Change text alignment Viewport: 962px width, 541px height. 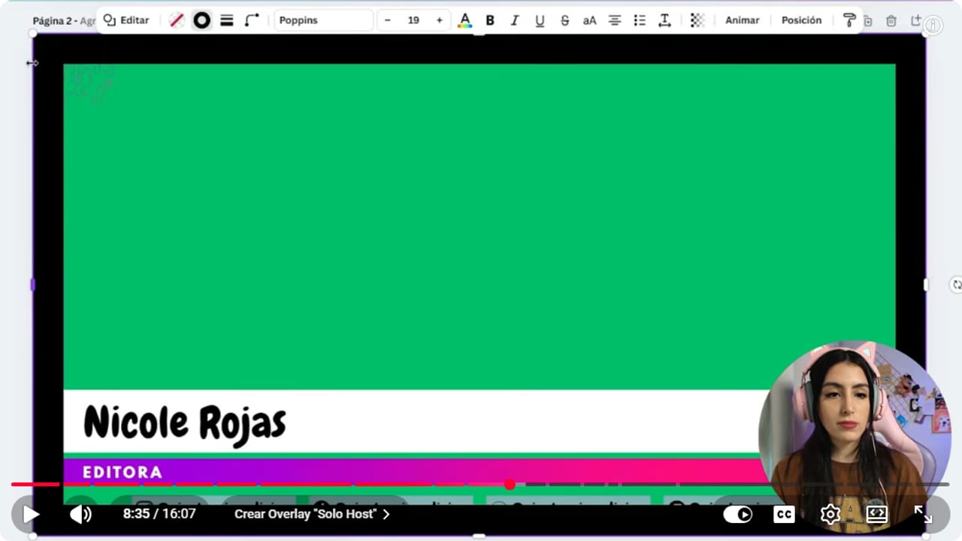(x=615, y=20)
